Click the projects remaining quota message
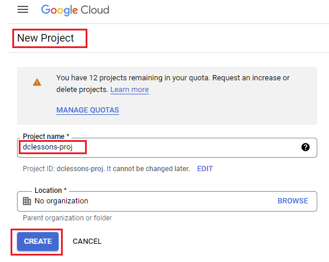Viewport: 329px width, 262px height. point(173,84)
